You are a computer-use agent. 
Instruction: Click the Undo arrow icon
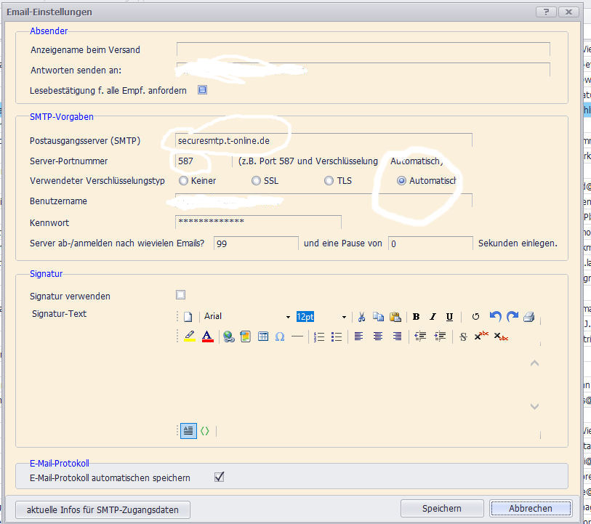496,317
